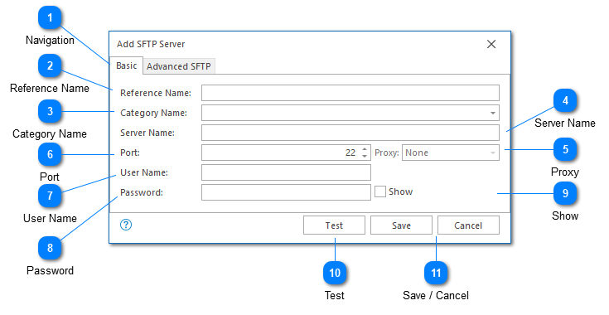Enable the Show password checkbox
The image size is (609, 315).
(379, 191)
